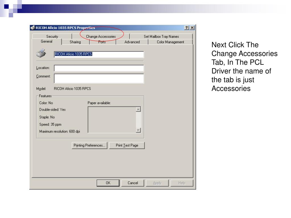Click the Paper available scroll up arrow
The height and width of the screenshot is (218, 291).
pos(138,109)
